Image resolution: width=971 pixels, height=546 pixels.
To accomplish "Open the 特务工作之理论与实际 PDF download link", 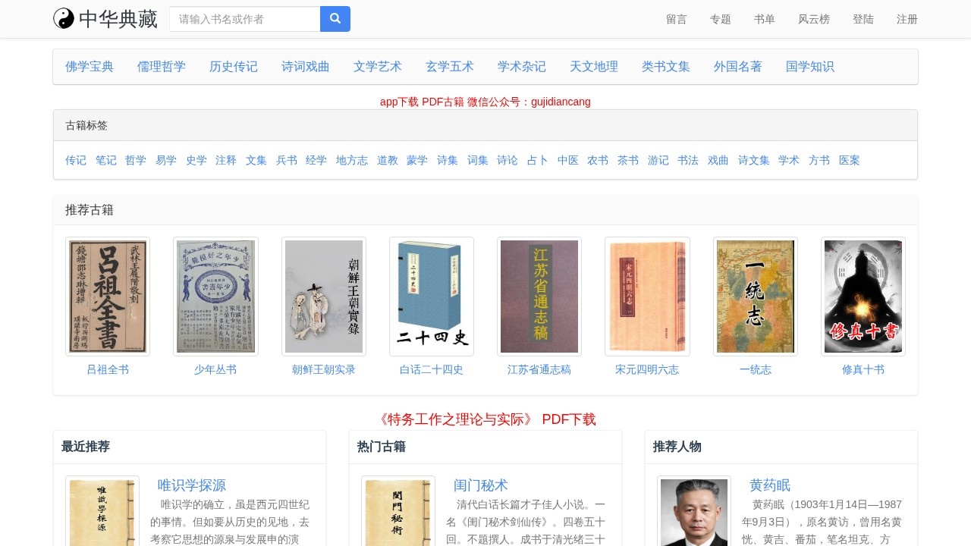I will coord(485,419).
